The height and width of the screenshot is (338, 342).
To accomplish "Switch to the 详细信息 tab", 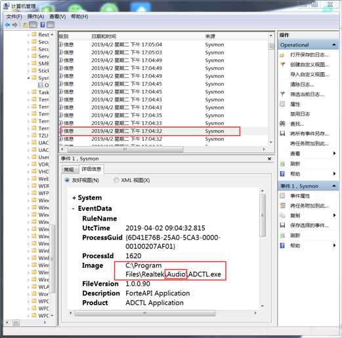I will tap(91, 169).
